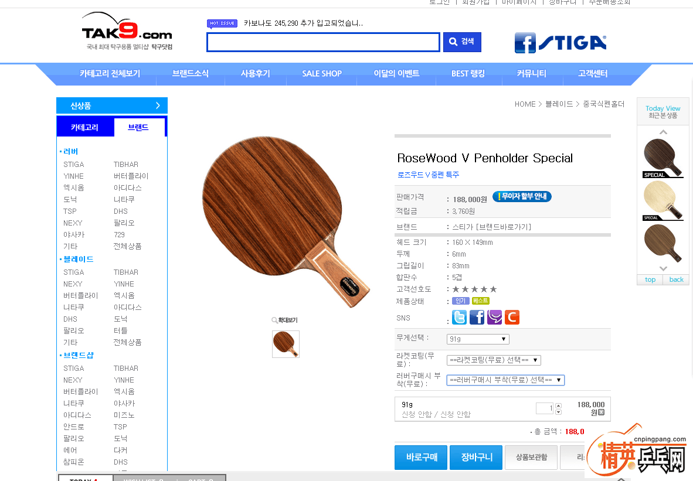The height and width of the screenshot is (481, 693).
Task: Click Today View back button
Action: (676, 279)
